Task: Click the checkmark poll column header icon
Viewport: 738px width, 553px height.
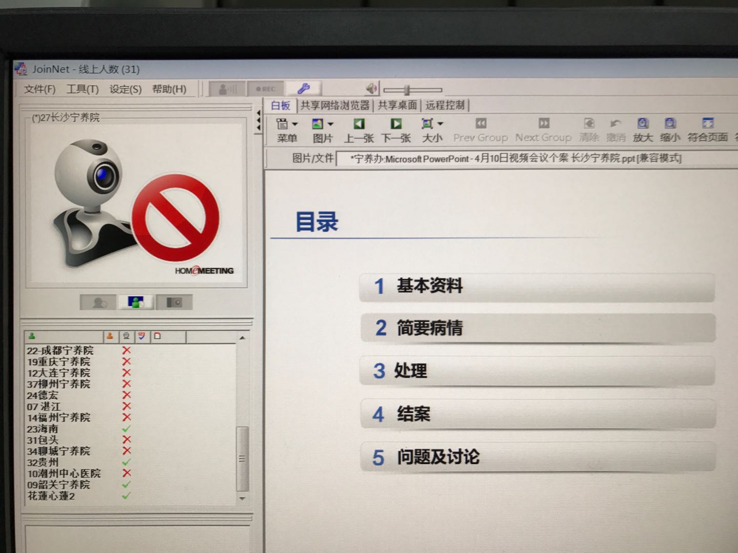Action: tap(142, 336)
